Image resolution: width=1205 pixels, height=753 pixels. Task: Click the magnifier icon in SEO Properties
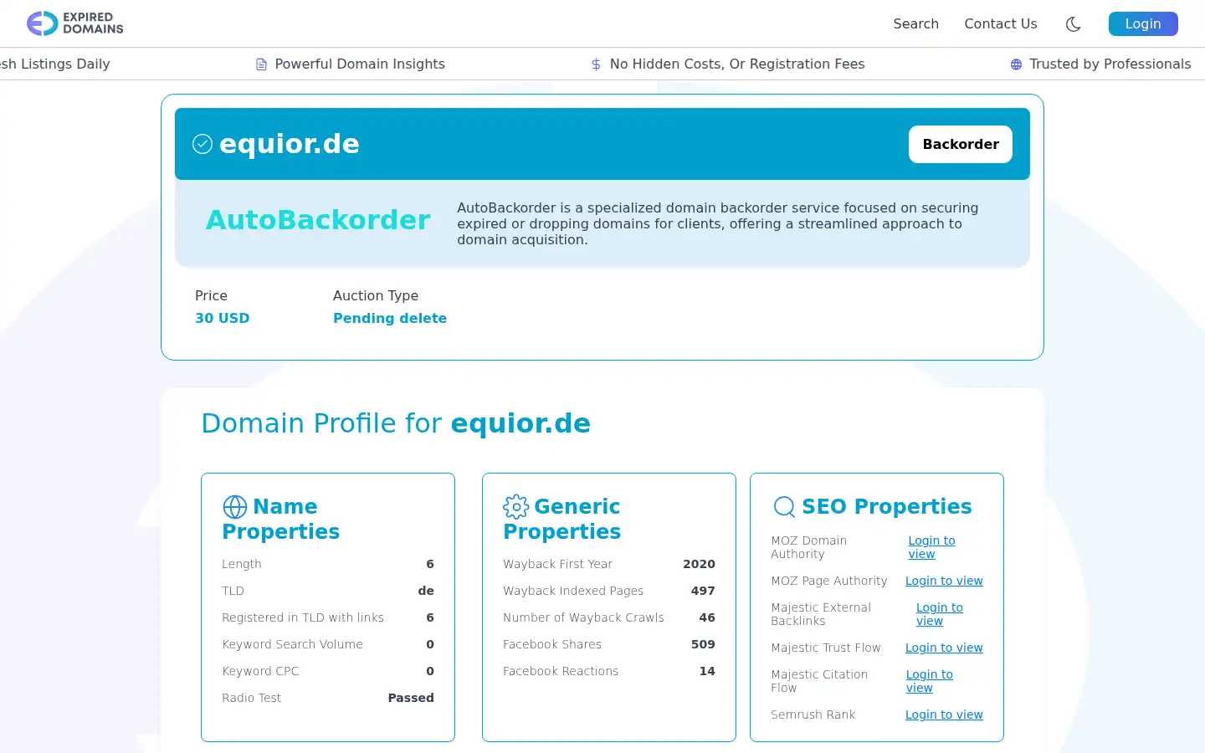(784, 507)
